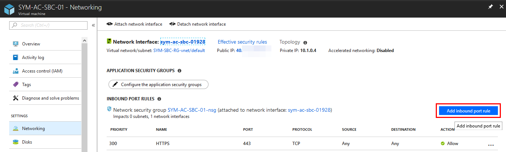Click Attach network interface
The image size is (506, 152).
pyautogui.click(x=134, y=24)
